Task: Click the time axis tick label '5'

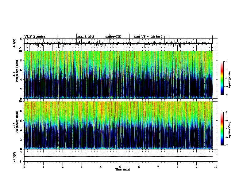Action: pos(120,167)
